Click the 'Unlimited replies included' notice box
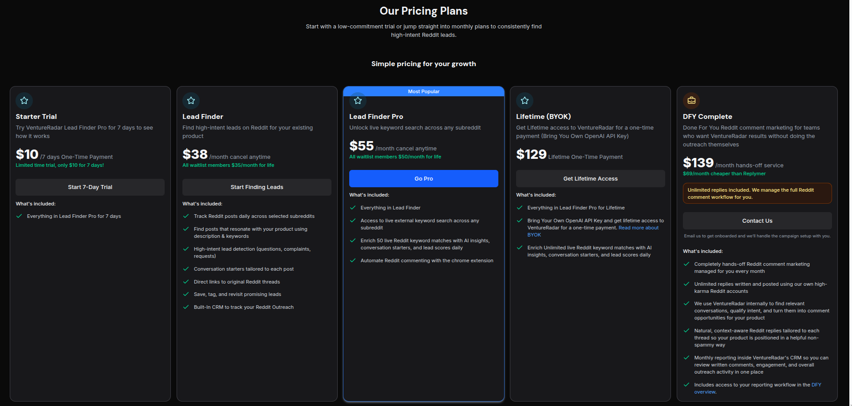This screenshot has height=406, width=852. 757,193
